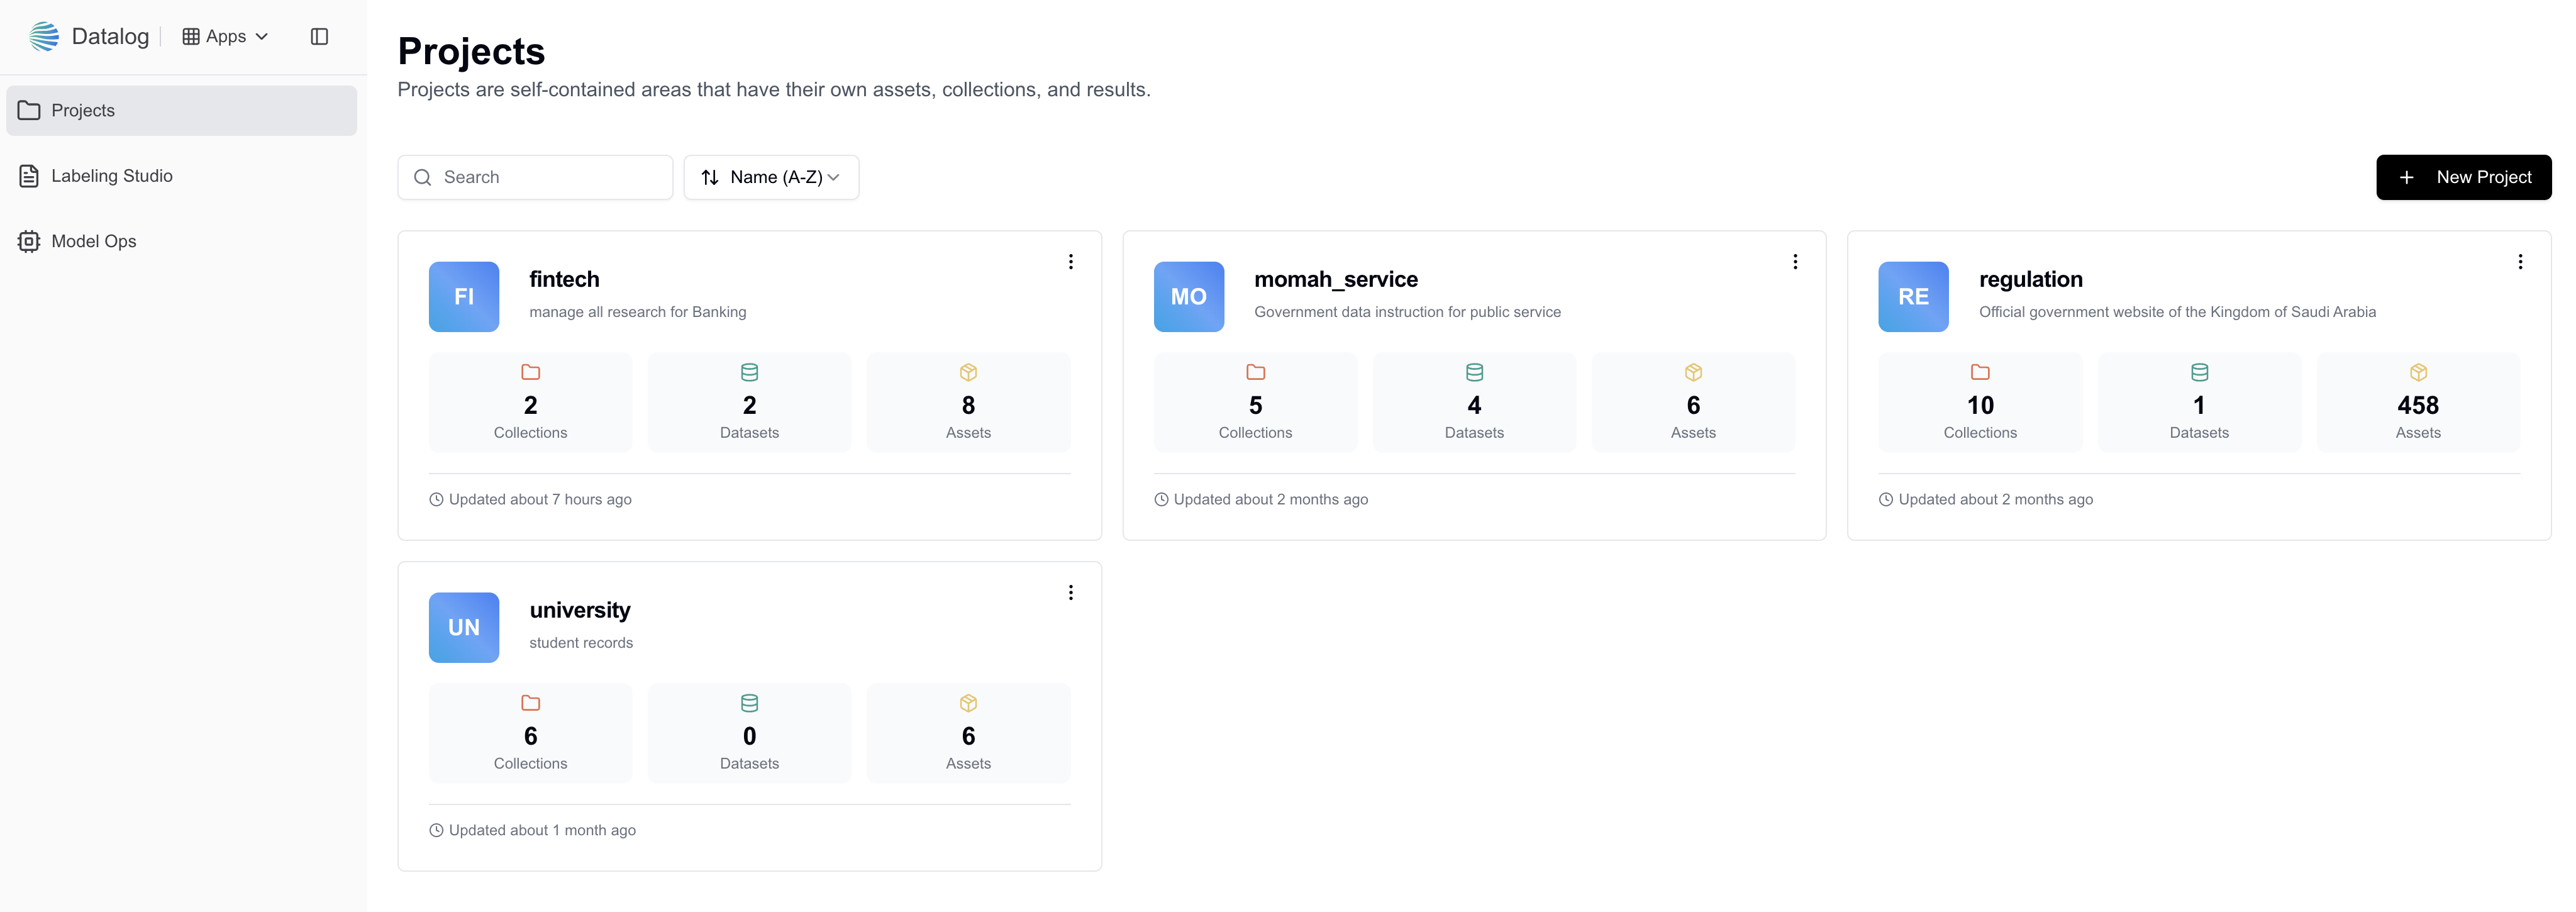Click the New Project button
This screenshot has width=2576, height=912.
point(2463,177)
